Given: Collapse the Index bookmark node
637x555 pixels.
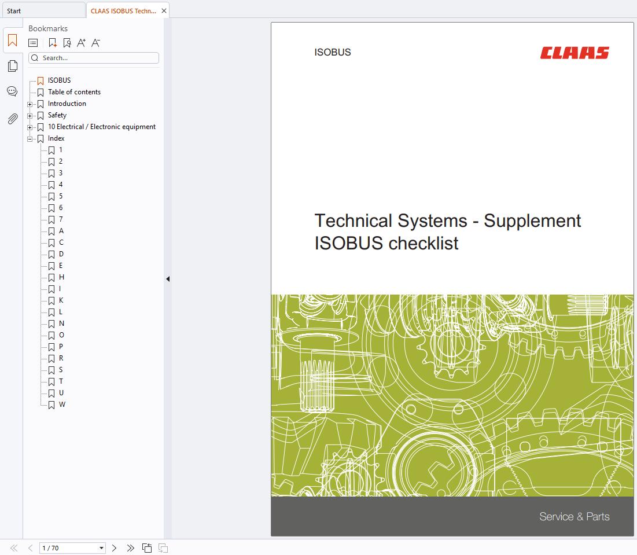Looking at the screenshot, I should (30, 139).
